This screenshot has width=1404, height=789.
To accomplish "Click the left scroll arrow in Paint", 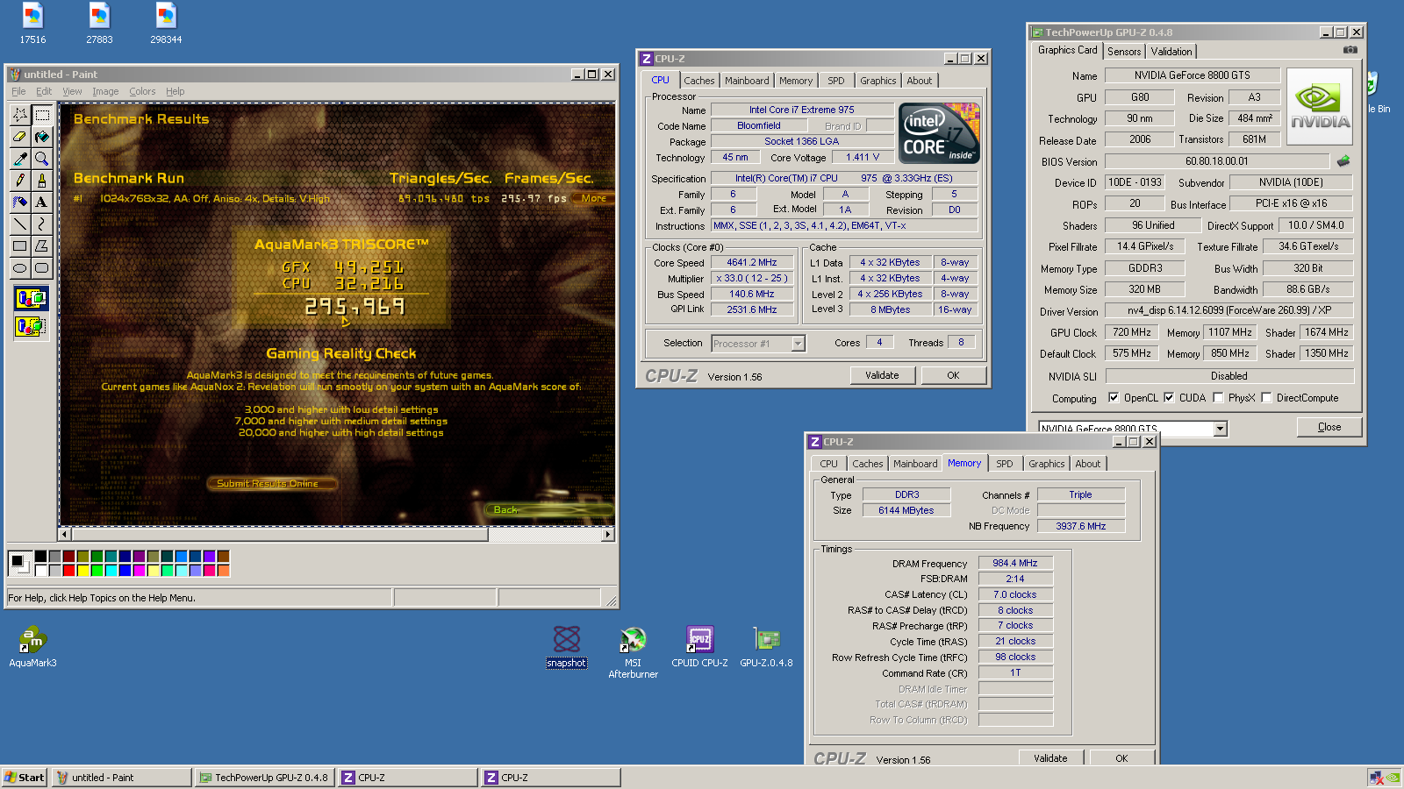I will [x=64, y=534].
